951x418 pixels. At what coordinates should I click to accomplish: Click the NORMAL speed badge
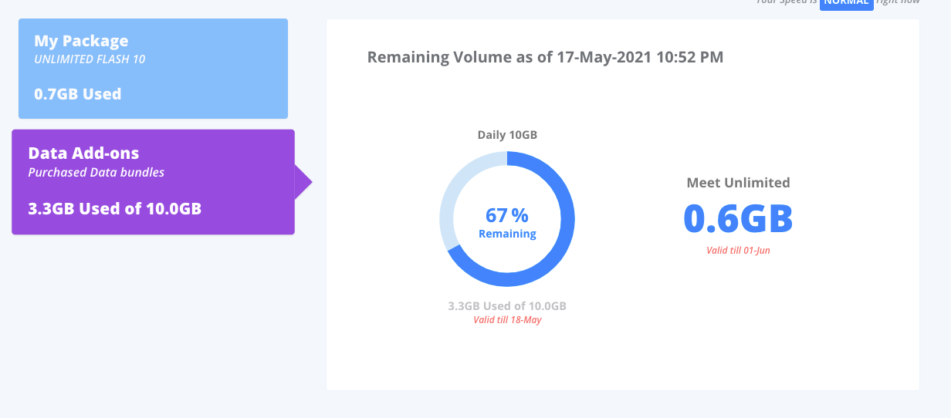point(847,3)
